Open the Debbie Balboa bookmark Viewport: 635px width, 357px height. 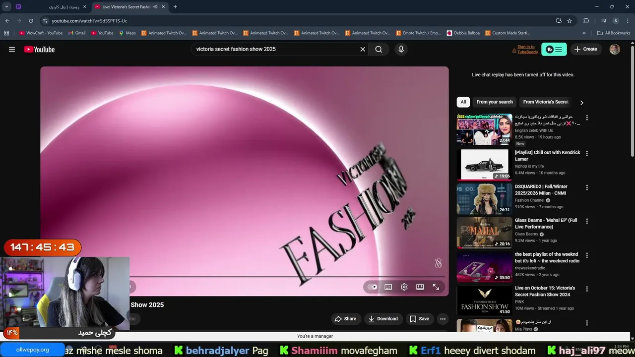point(463,33)
